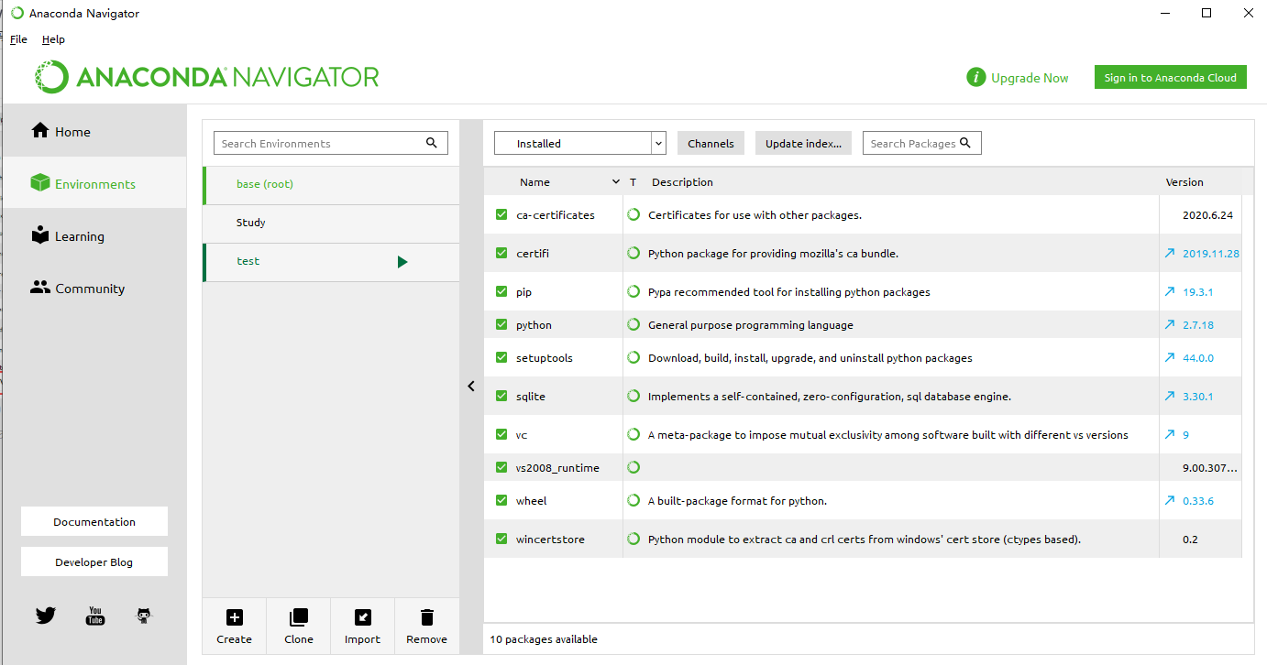Toggle the pip package checkbox
This screenshot has height=665, width=1267.
coord(501,292)
